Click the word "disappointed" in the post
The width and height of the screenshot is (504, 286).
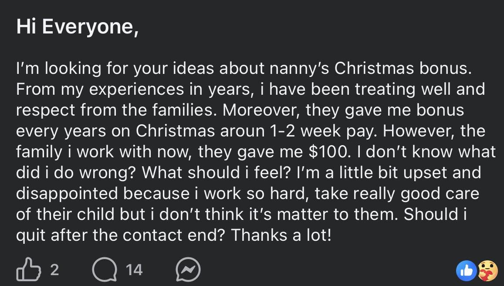tap(67, 193)
